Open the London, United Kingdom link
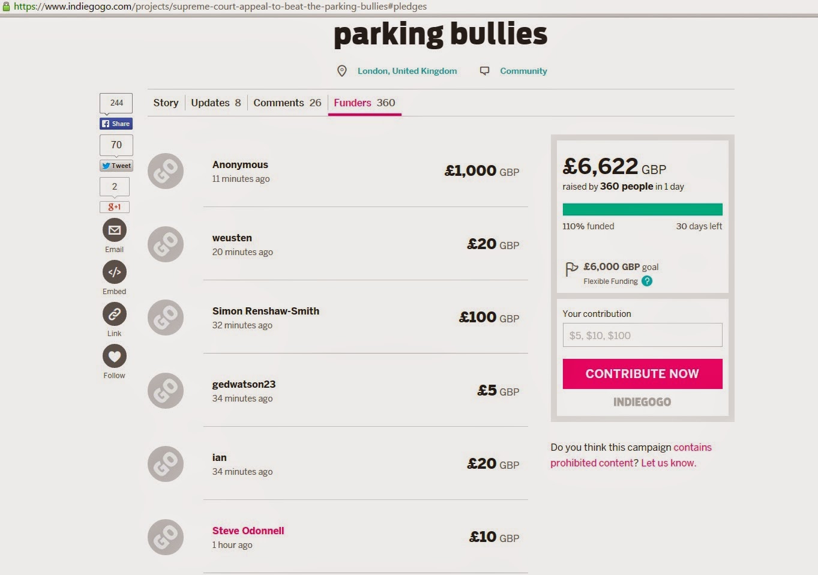818x575 pixels. point(407,71)
